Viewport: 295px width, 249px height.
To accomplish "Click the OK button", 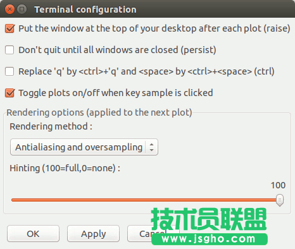I will coord(33,234).
